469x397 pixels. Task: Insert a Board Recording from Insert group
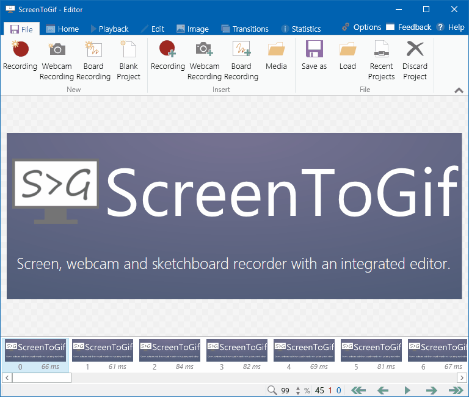(x=241, y=60)
